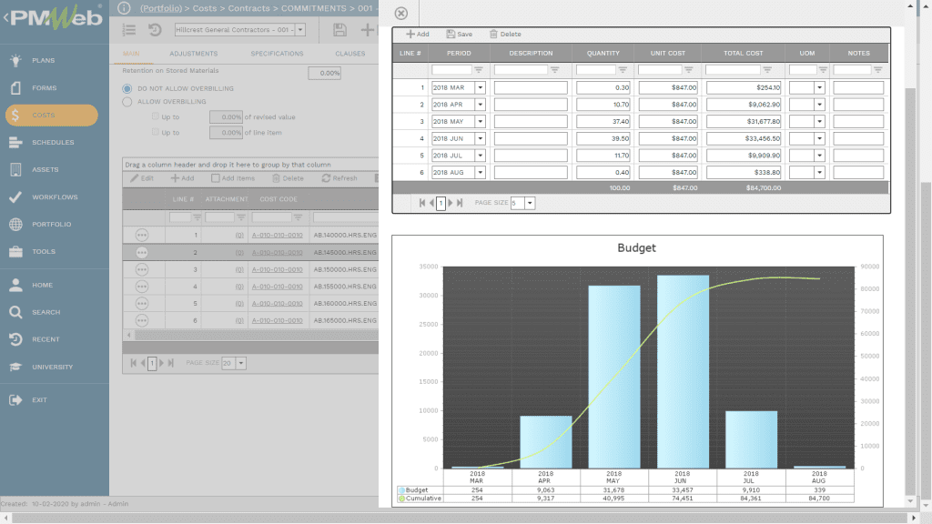Image resolution: width=932 pixels, height=524 pixels.
Task: Open the Assets sidebar icon
Action: 15,170
